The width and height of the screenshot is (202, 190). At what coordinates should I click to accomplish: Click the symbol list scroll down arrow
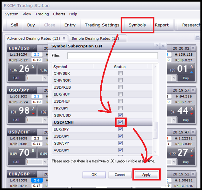tap(155, 152)
